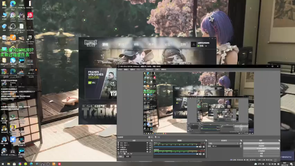Expand online status dropdown in launcher
The height and width of the screenshot is (166, 295).
pos(206,46)
